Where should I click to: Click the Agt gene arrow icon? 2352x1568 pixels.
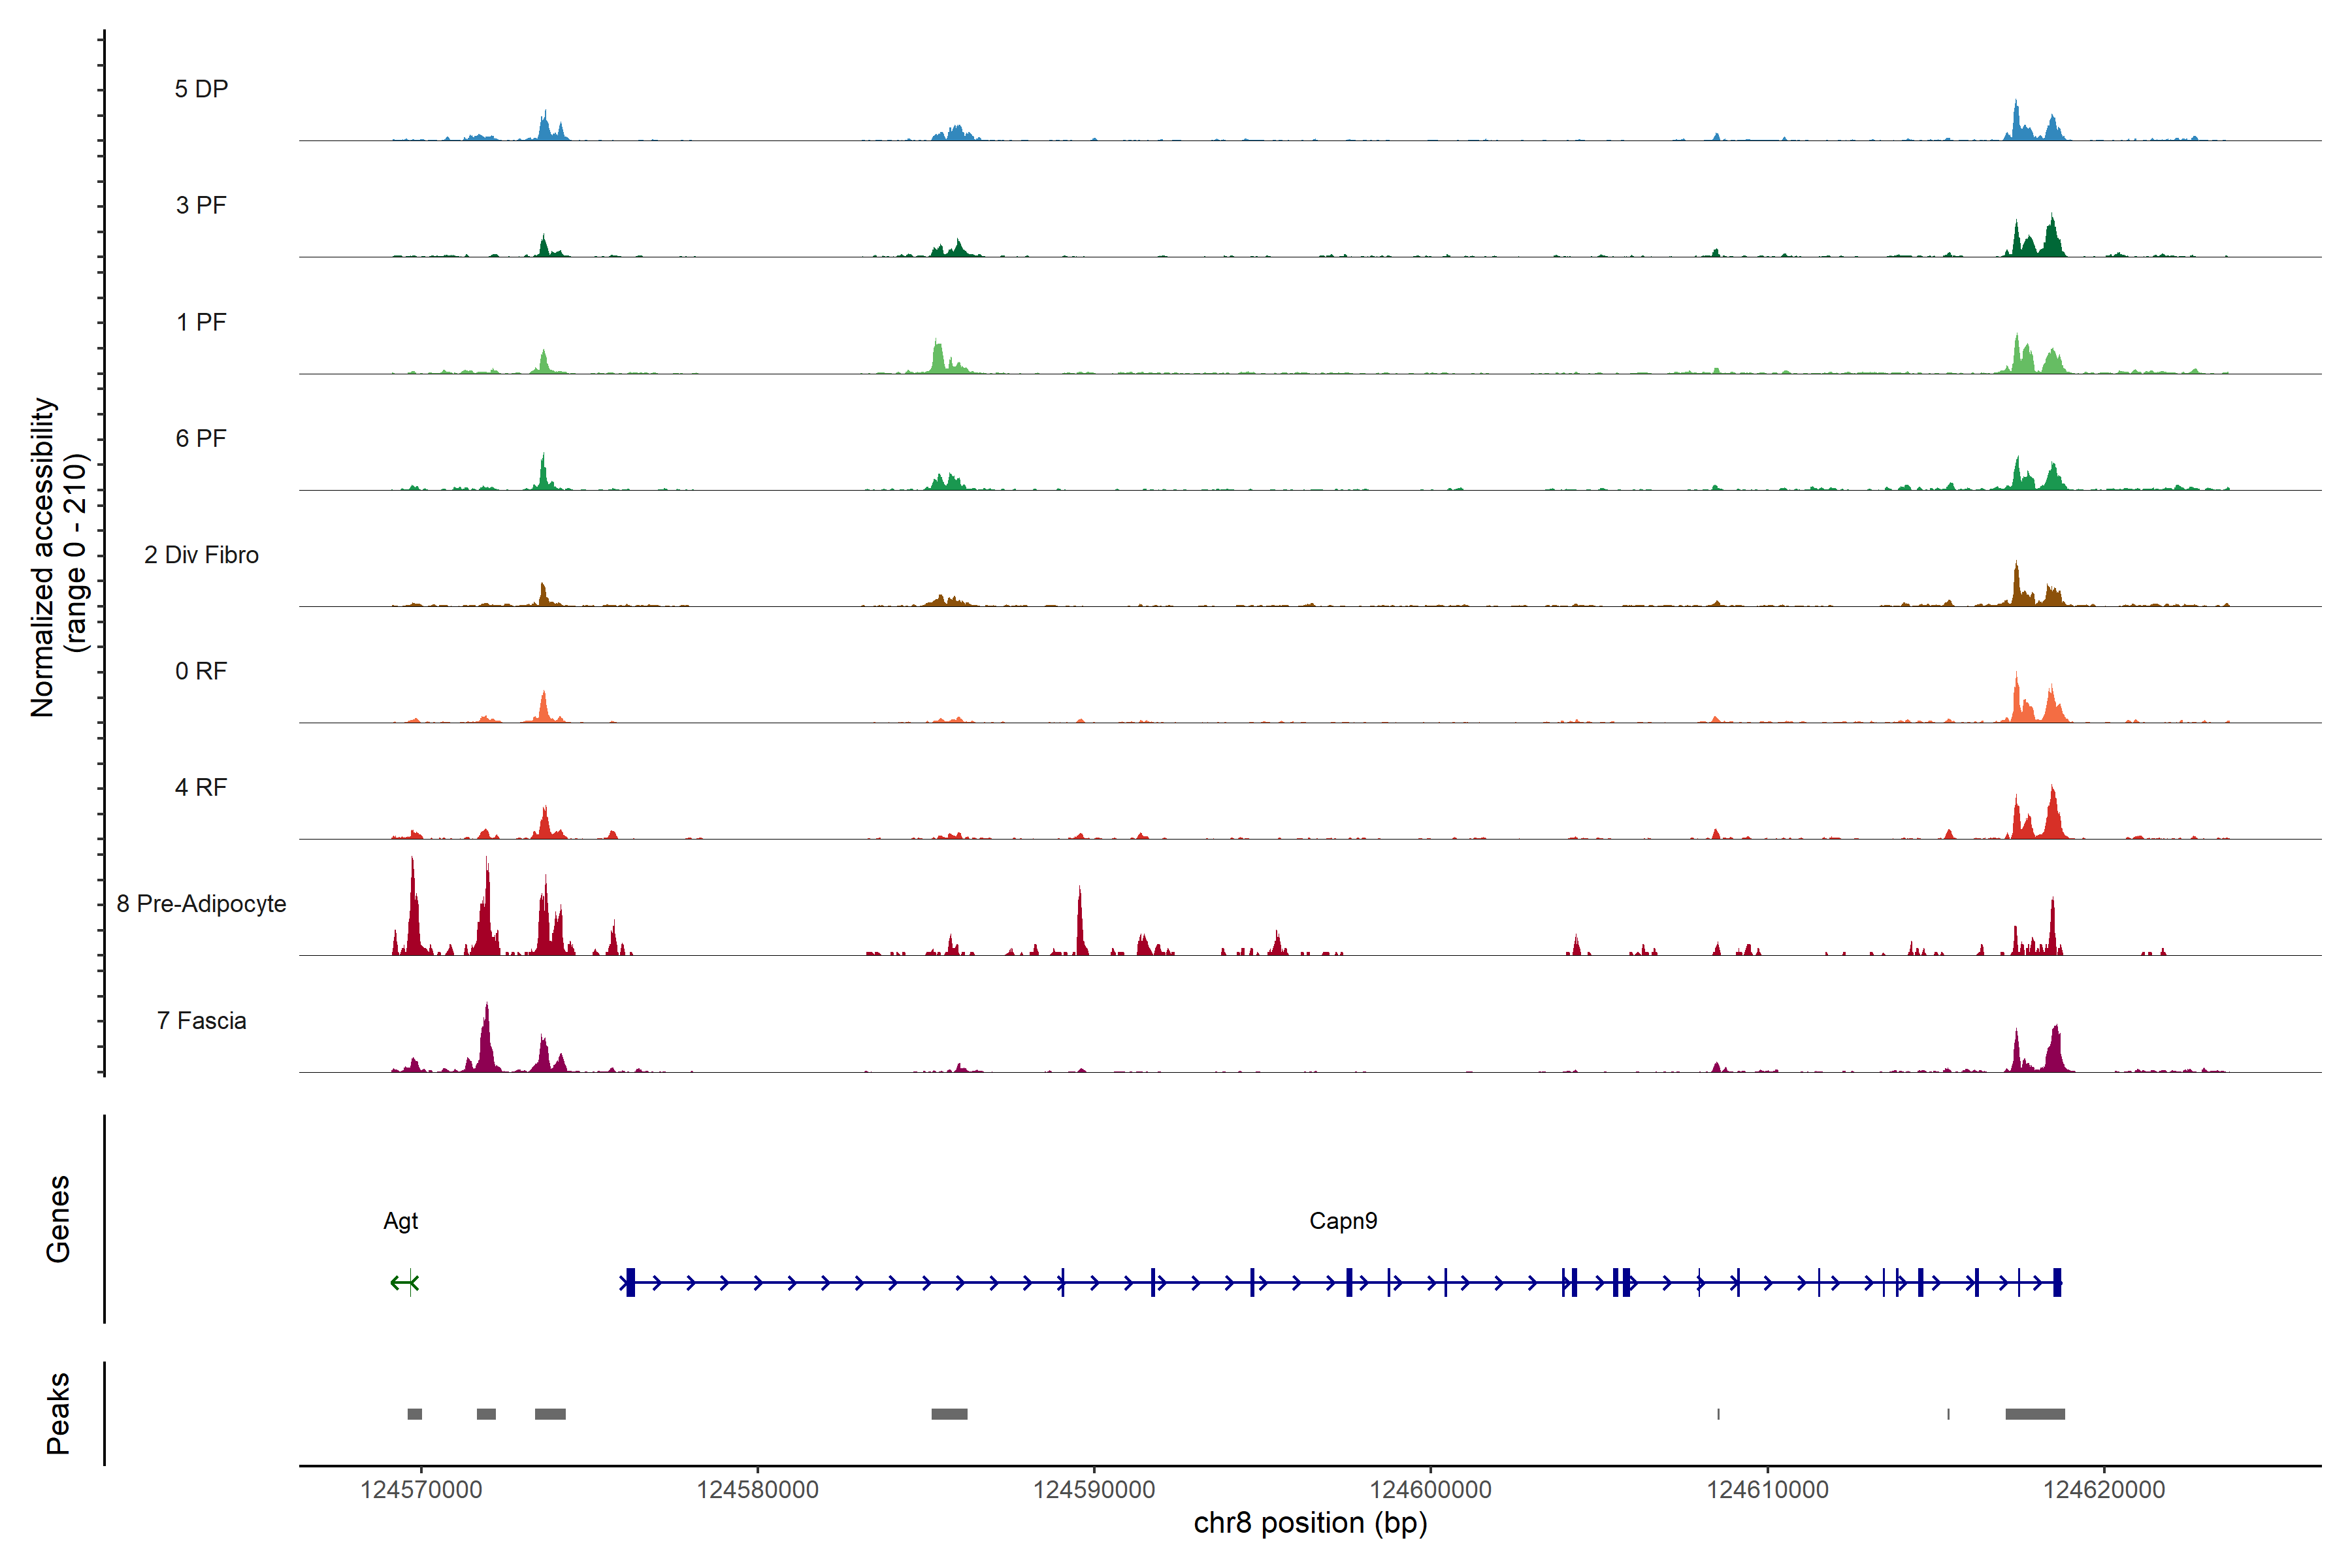pos(404,1282)
